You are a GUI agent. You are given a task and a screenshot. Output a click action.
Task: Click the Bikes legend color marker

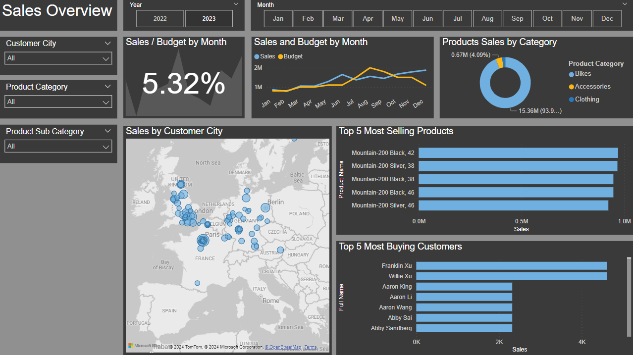[x=572, y=74]
